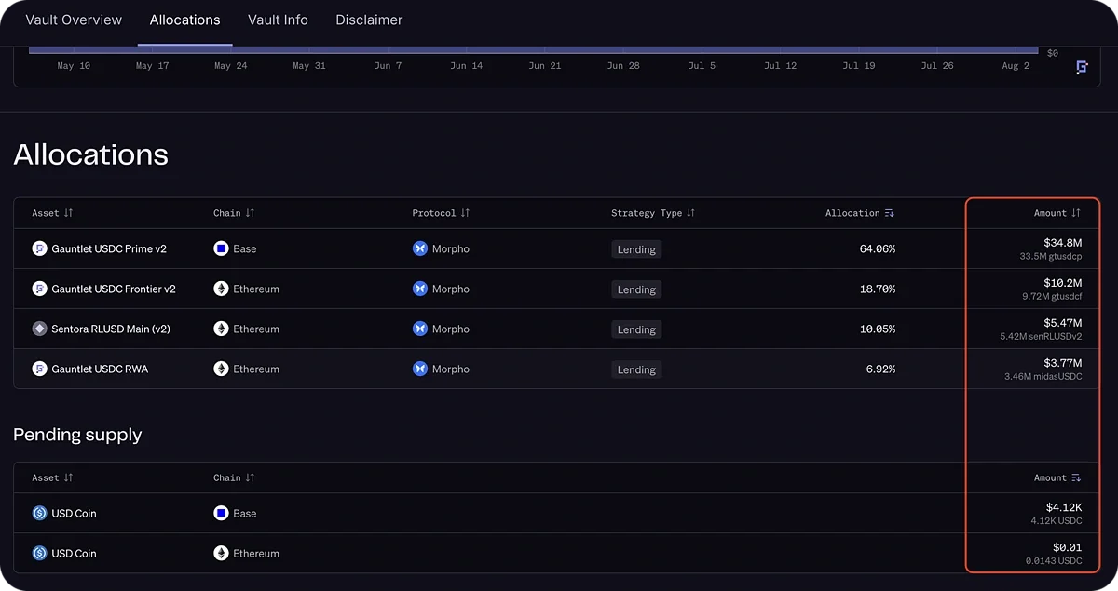Open Sentora RLUSD Main (v2) asset
Screen dimensions: 1118x591
tap(111, 329)
